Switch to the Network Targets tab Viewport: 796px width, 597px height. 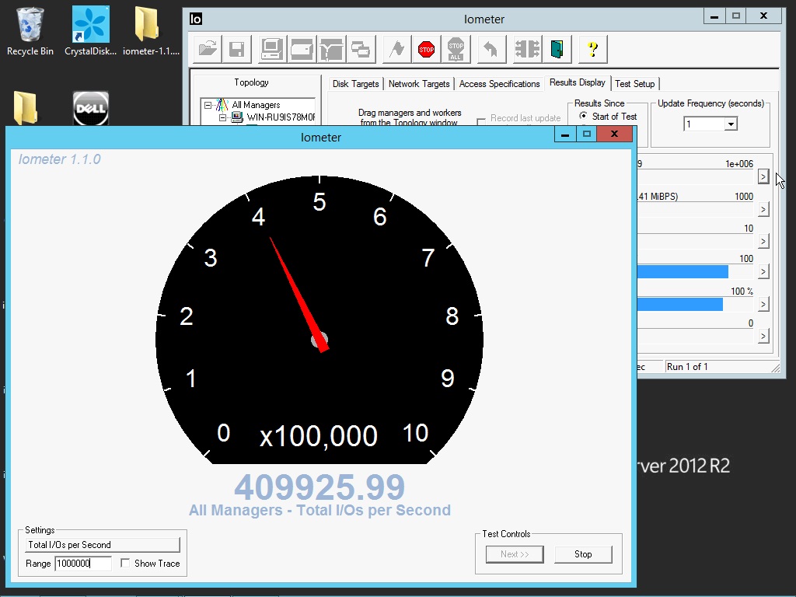click(x=419, y=84)
